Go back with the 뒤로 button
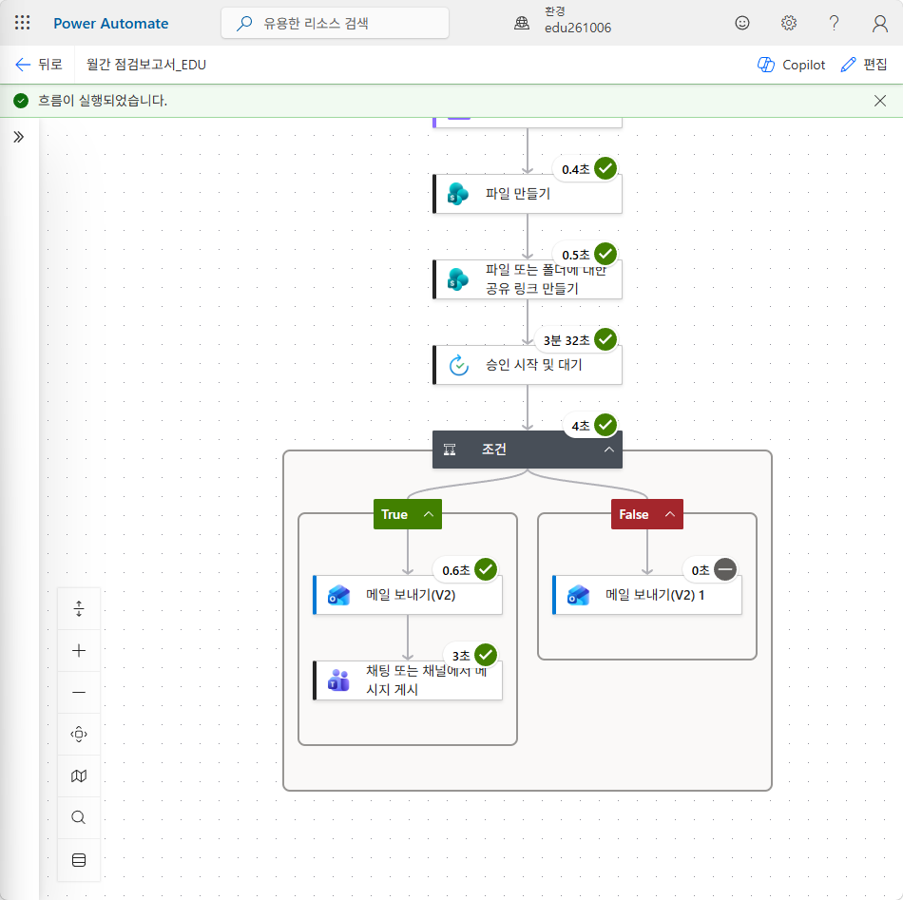Viewport: 903px width, 900px height. [39, 65]
